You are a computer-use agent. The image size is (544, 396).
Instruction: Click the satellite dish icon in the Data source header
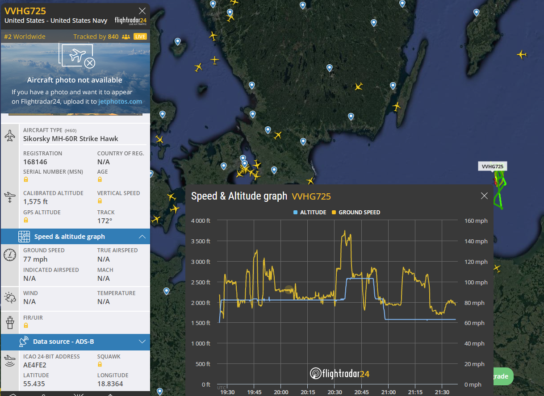(x=24, y=342)
